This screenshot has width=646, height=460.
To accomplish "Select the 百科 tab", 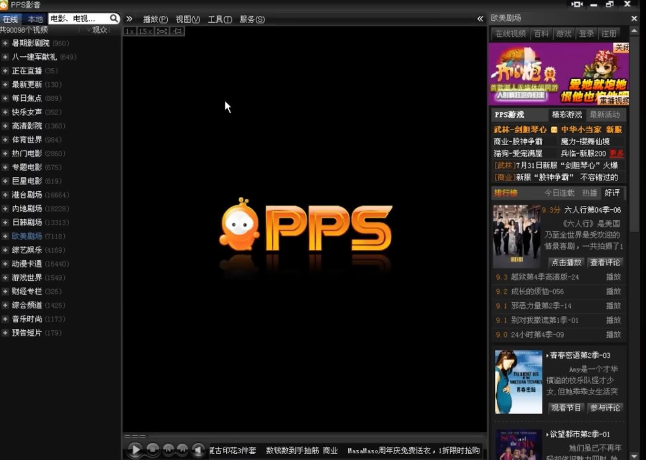I will click(x=541, y=34).
